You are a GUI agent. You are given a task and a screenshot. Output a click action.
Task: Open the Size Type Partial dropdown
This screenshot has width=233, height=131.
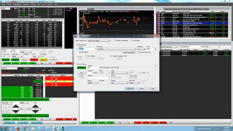pyautogui.click(x=134, y=83)
